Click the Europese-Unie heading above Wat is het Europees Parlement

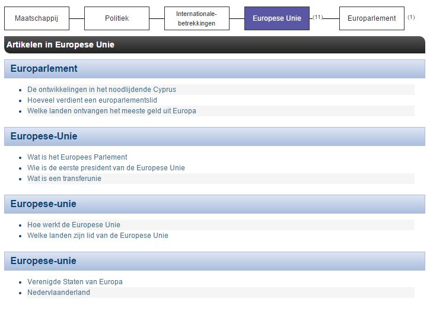click(44, 136)
